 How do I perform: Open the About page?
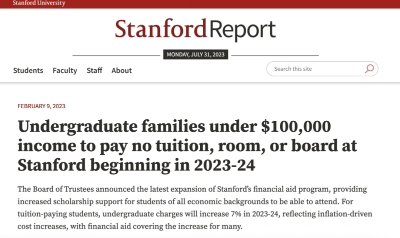[x=121, y=70]
